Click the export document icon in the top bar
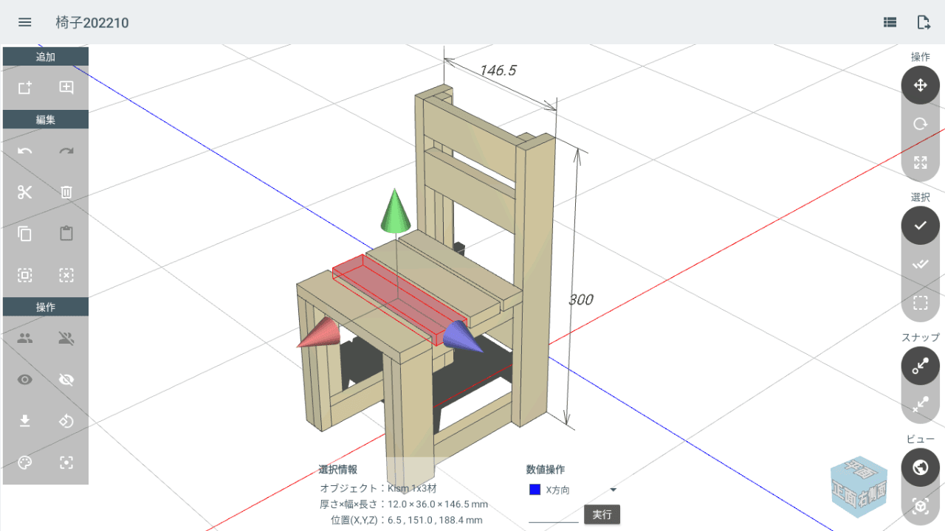 924,22
